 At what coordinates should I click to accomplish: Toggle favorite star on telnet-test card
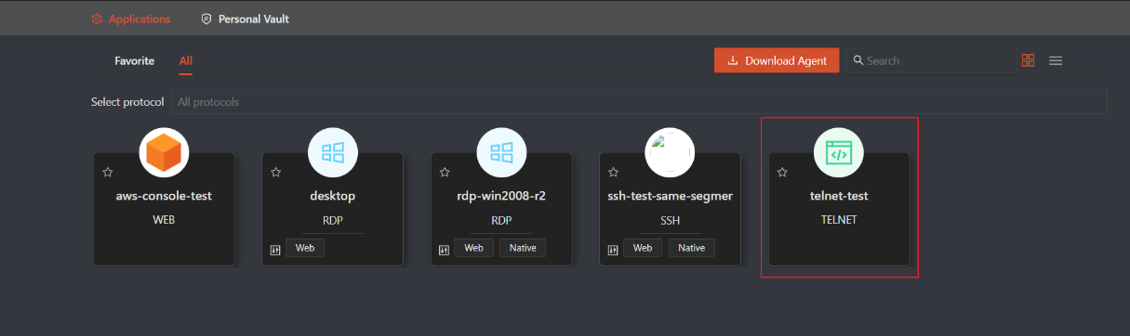coord(782,172)
